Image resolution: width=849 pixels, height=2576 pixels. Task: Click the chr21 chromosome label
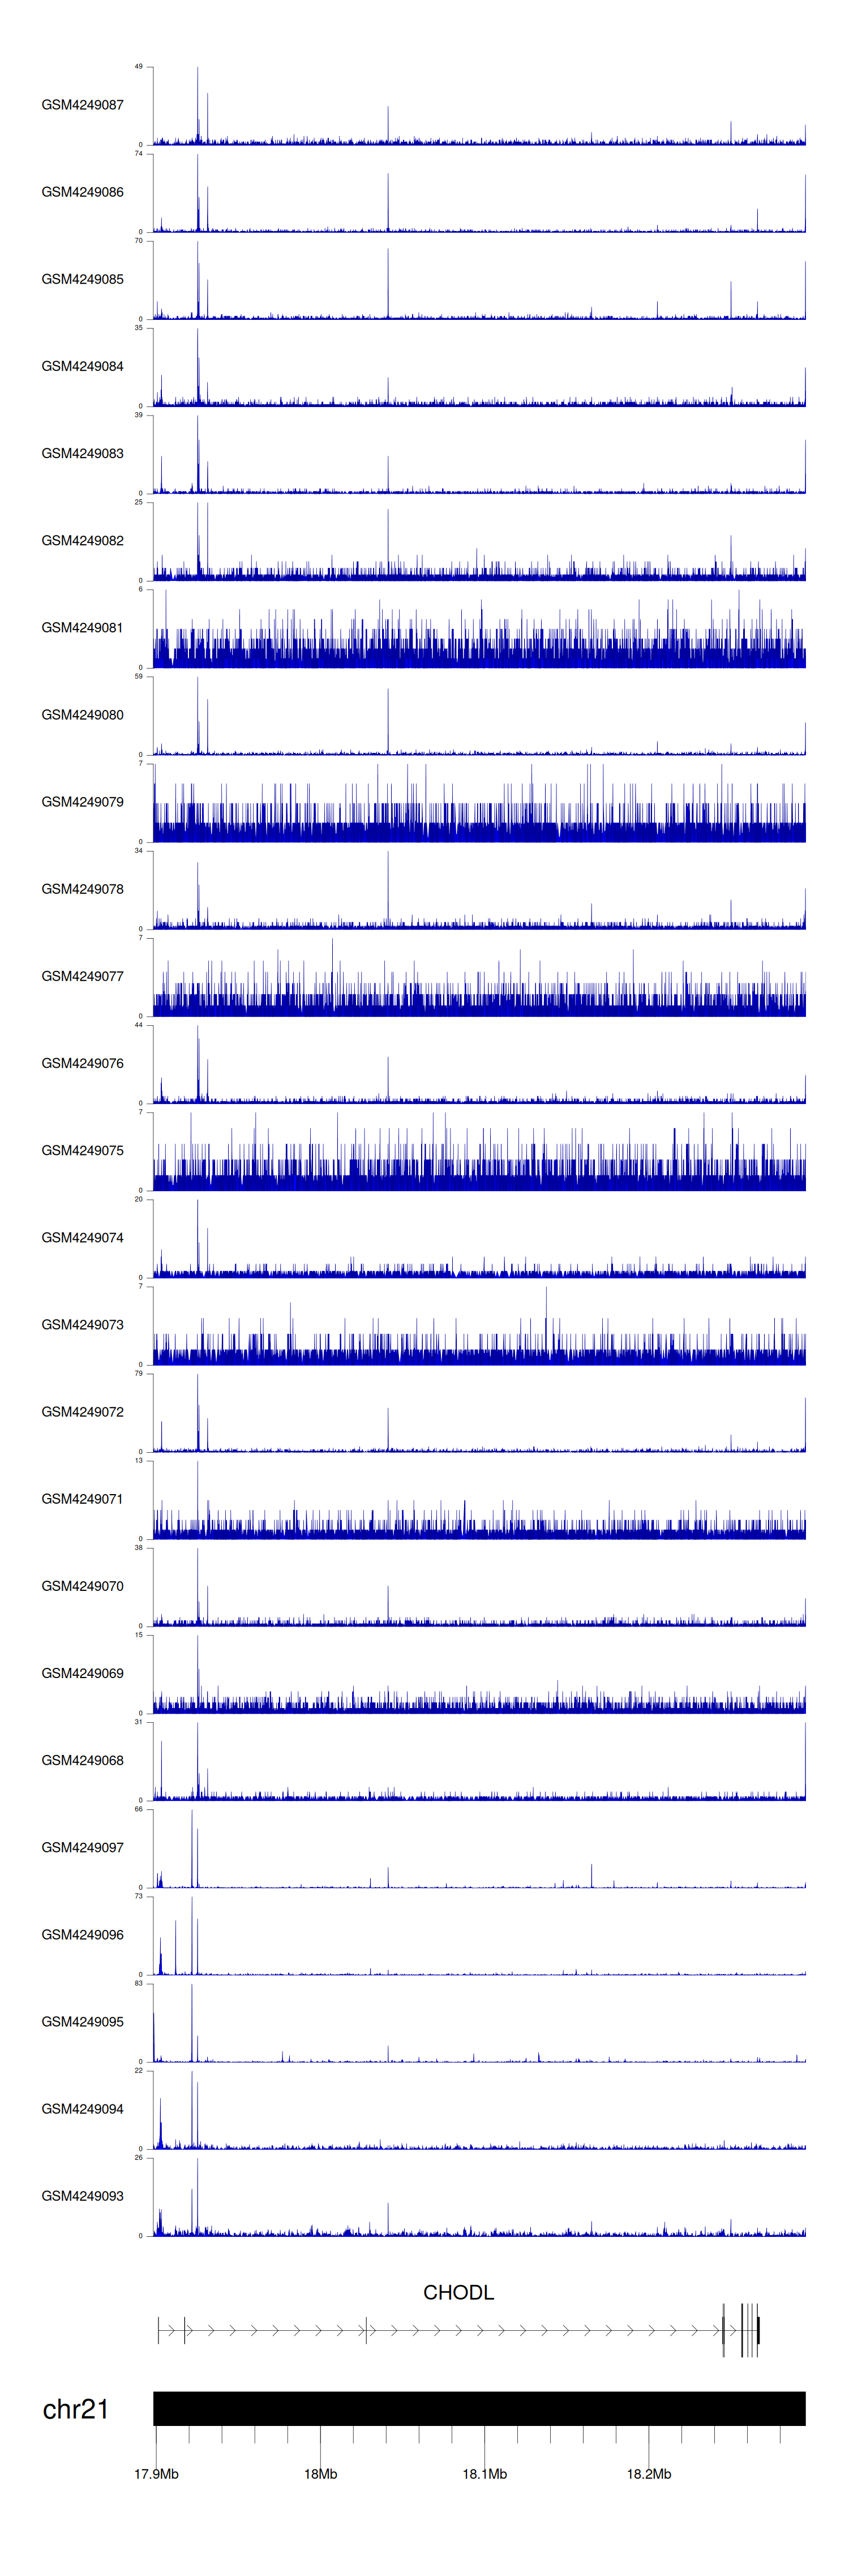click(75, 2409)
